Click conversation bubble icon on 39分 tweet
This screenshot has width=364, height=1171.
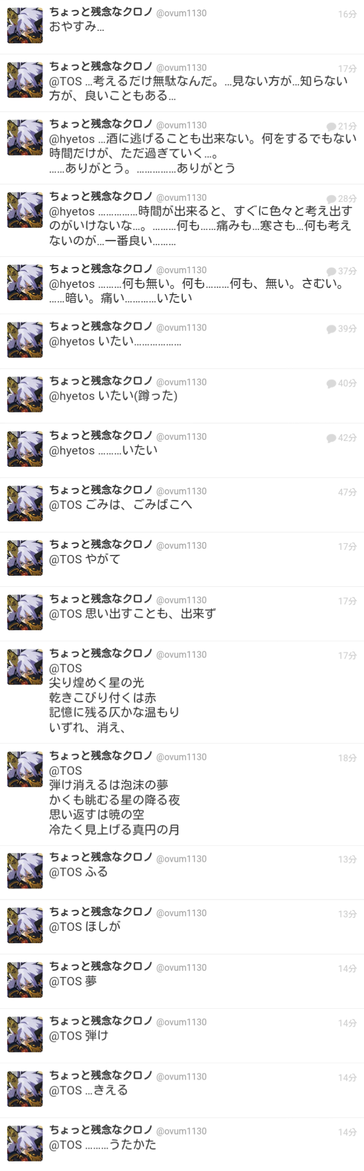coord(331,329)
